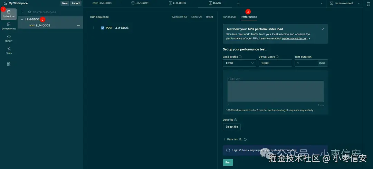Viewport: 373px width, 169px height.
Task: Open the configure sidebar grid icon
Action: click(x=9, y=64)
